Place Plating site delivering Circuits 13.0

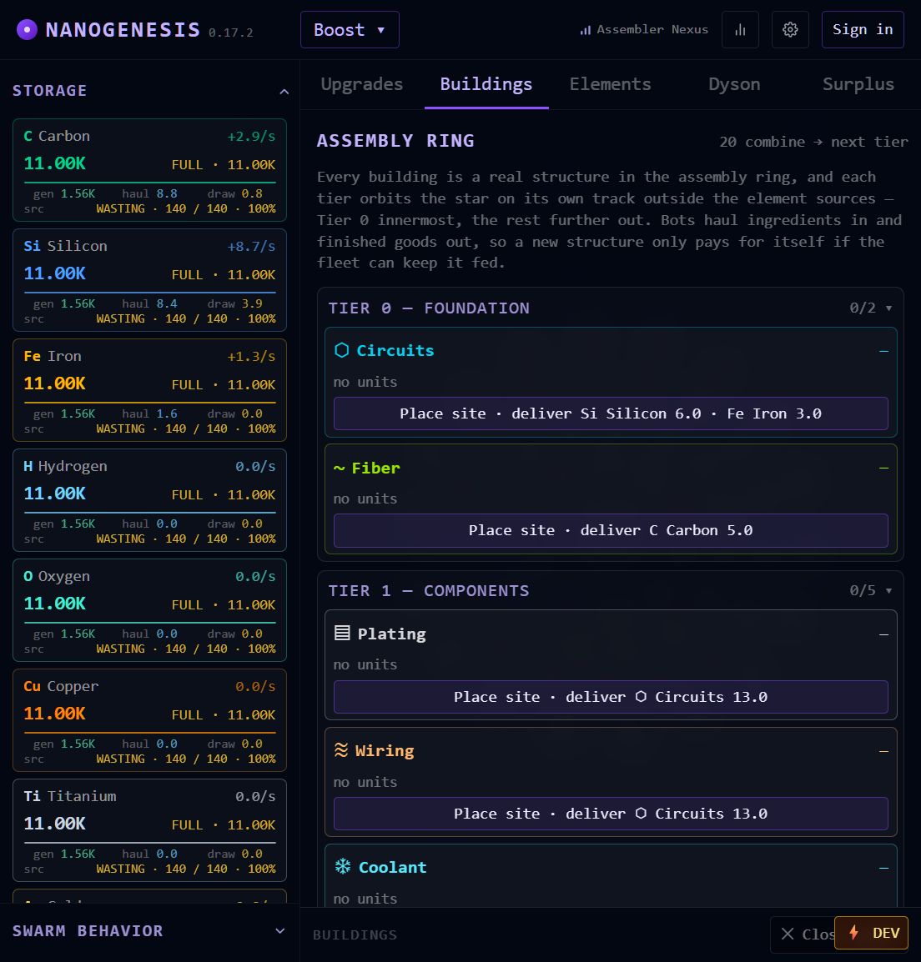pyautogui.click(x=611, y=697)
